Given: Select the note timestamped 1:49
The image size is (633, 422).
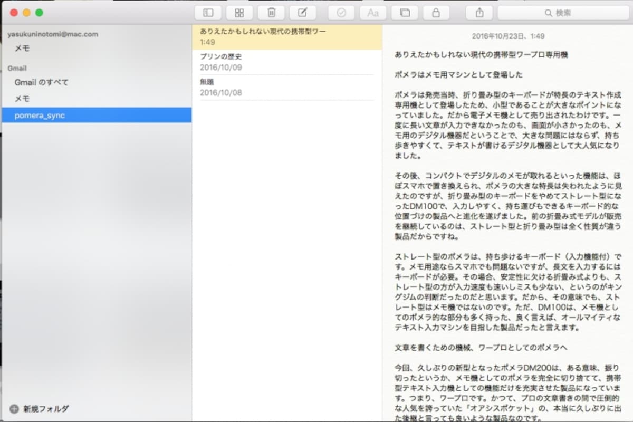Looking at the screenshot, I should 287,37.
